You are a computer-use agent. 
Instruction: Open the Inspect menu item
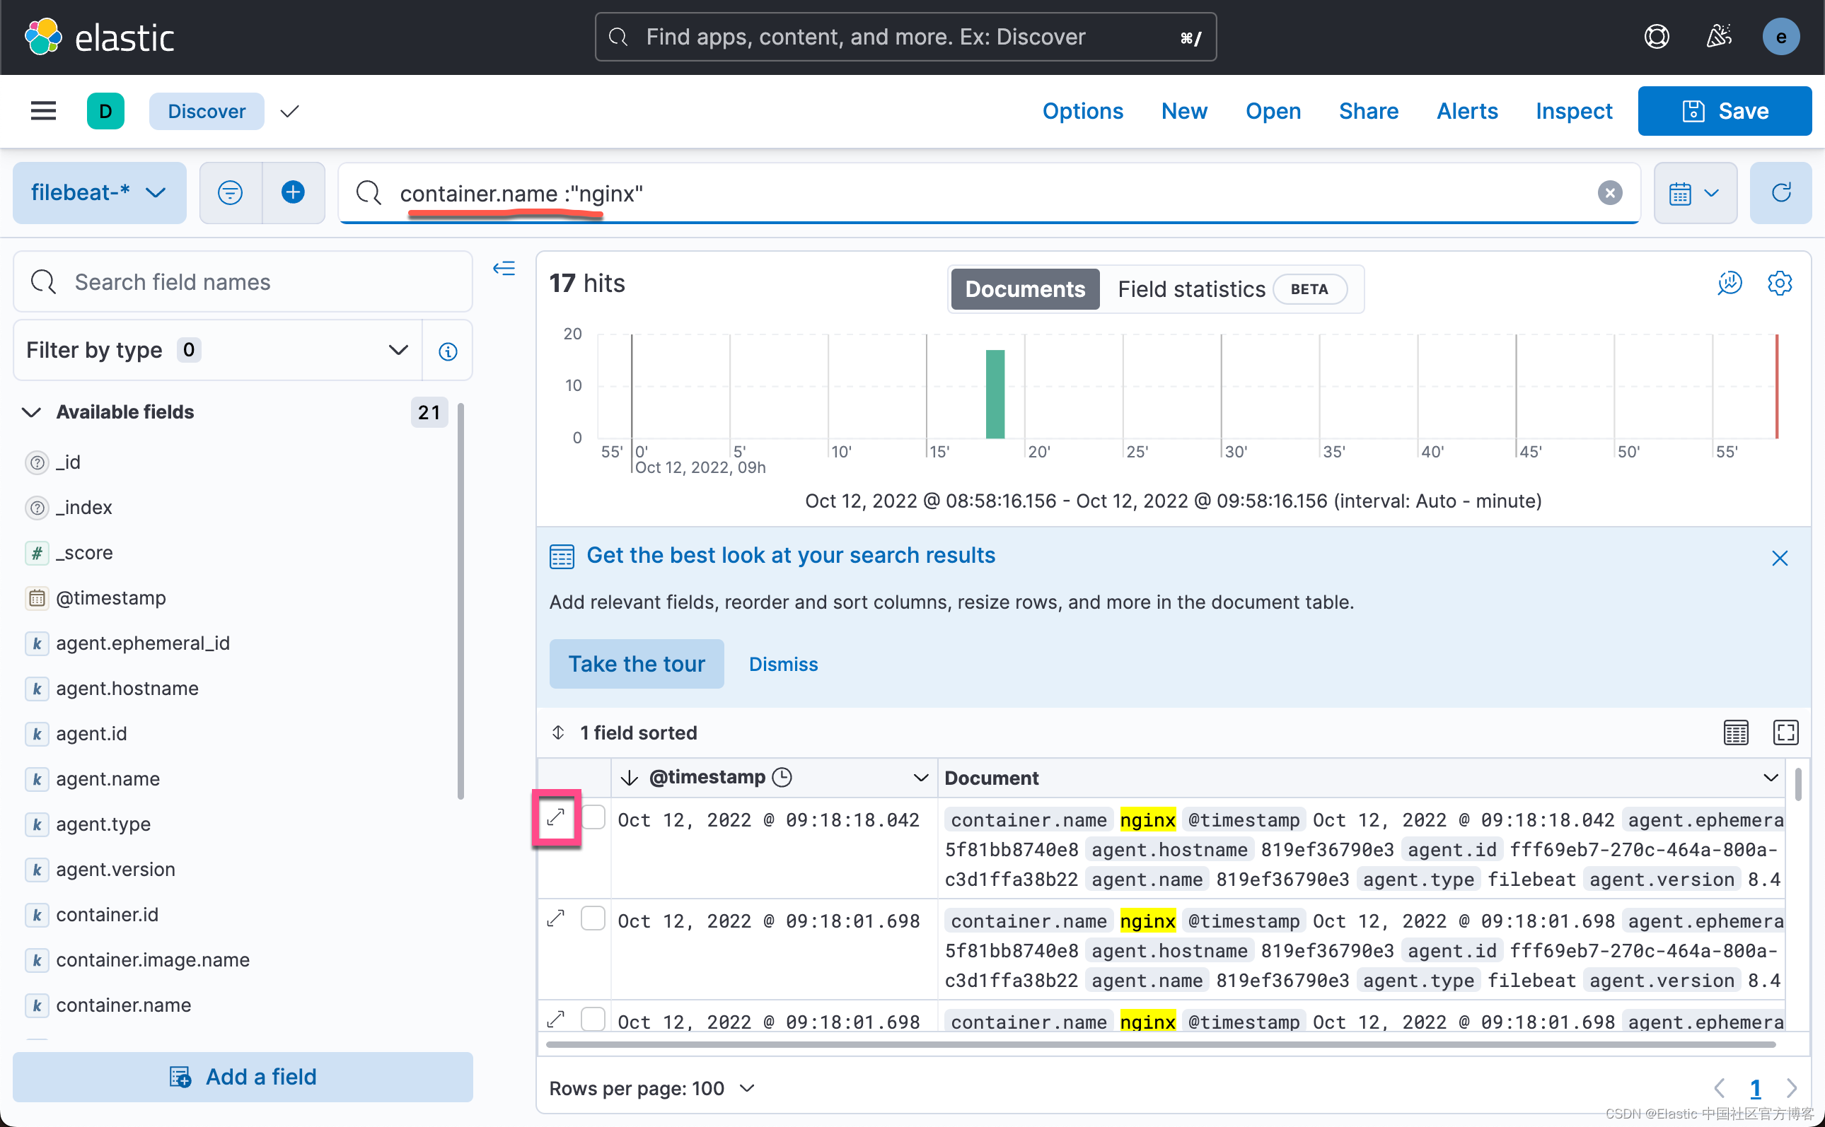click(x=1573, y=111)
